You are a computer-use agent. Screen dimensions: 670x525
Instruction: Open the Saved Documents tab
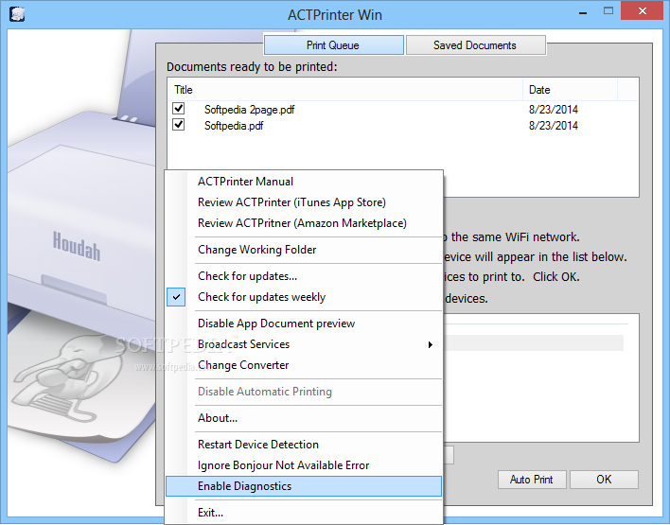point(476,45)
